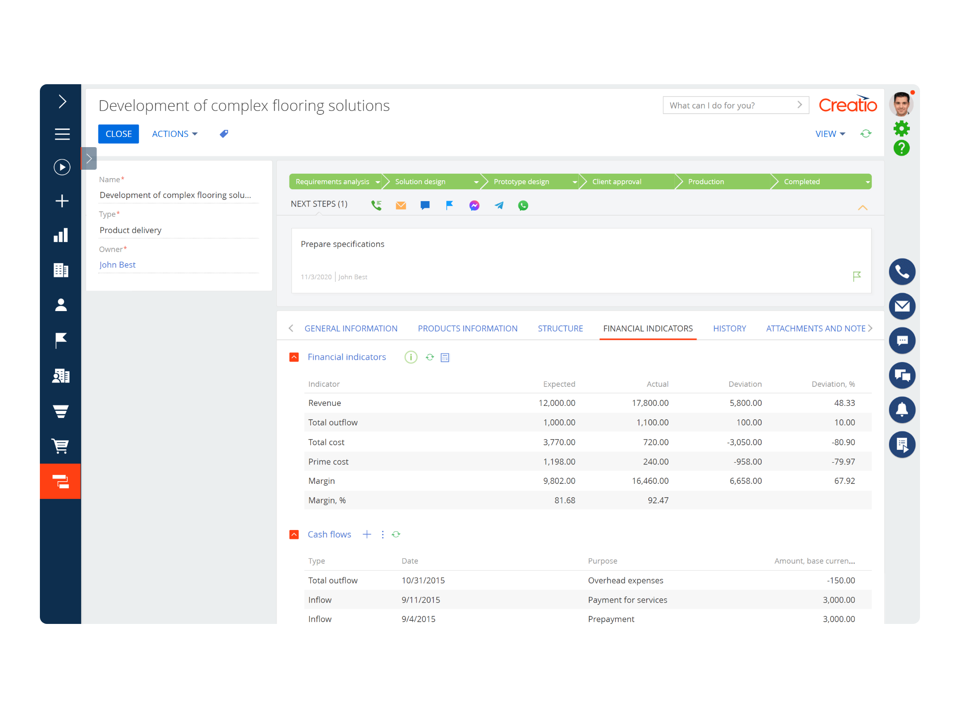Image resolution: width=959 pixels, height=709 pixels.
Task: Switch to the STRUCTURE tab
Action: (560, 328)
